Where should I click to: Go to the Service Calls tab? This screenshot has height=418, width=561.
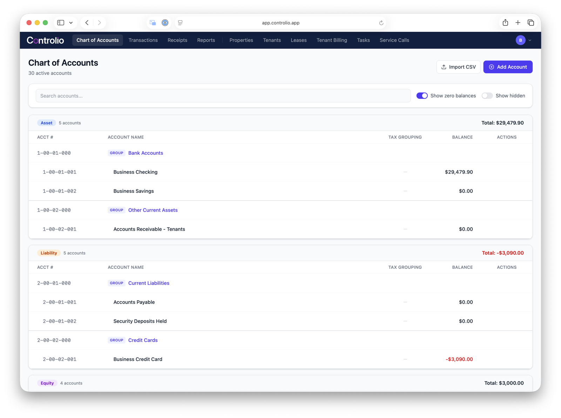click(394, 40)
